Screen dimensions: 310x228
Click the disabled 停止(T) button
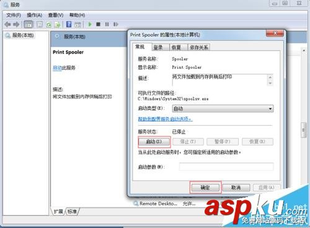tap(188, 142)
